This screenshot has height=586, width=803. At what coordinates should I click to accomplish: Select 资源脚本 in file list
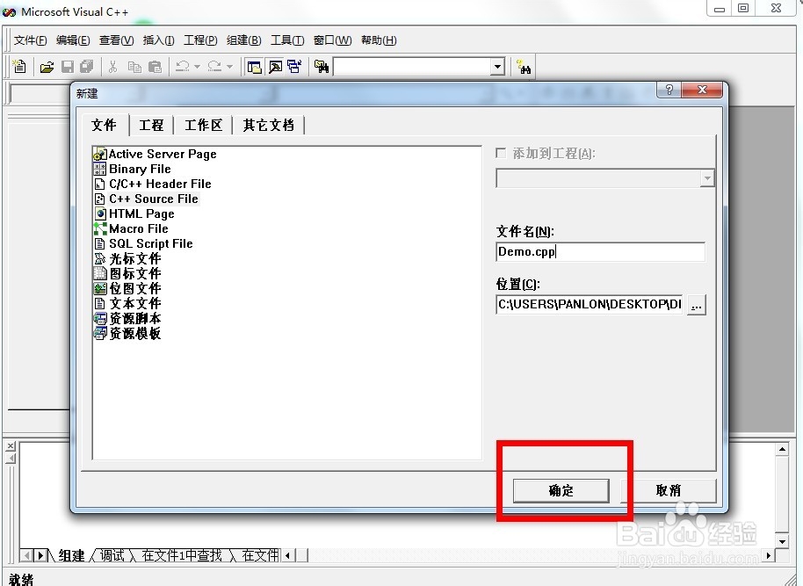(x=127, y=318)
